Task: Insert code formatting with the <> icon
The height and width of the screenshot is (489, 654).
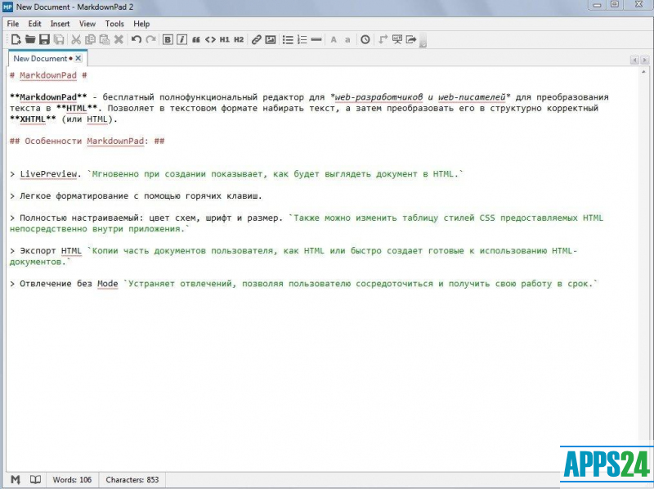Action: (x=210, y=39)
